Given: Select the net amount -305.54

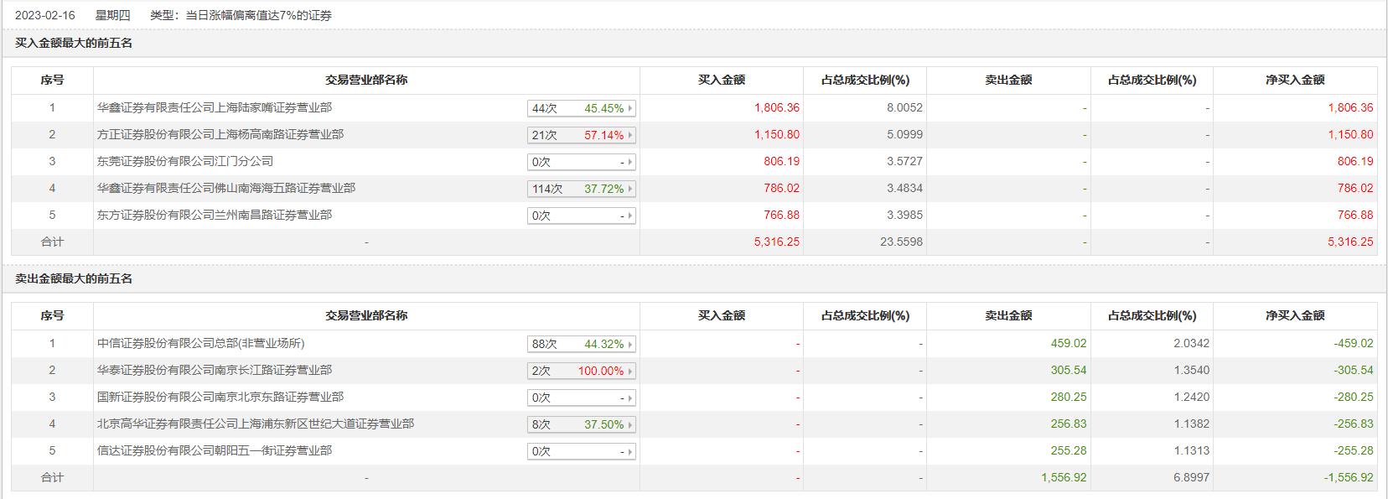Looking at the screenshot, I should [x=1354, y=370].
